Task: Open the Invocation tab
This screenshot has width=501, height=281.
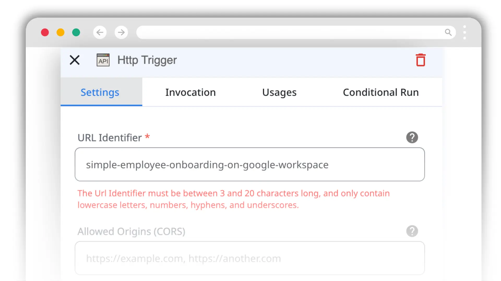Action: (x=190, y=92)
